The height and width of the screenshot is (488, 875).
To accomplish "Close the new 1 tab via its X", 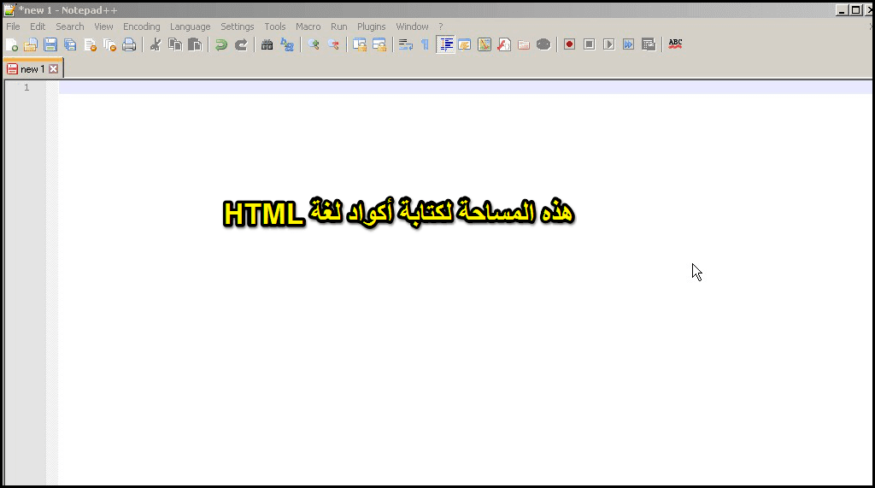I will 53,69.
